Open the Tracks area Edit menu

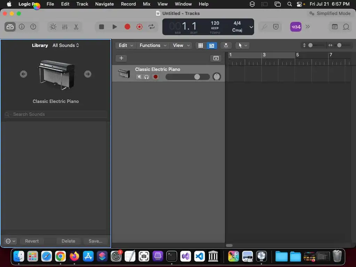pyautogui.click(x=126, y=46)
